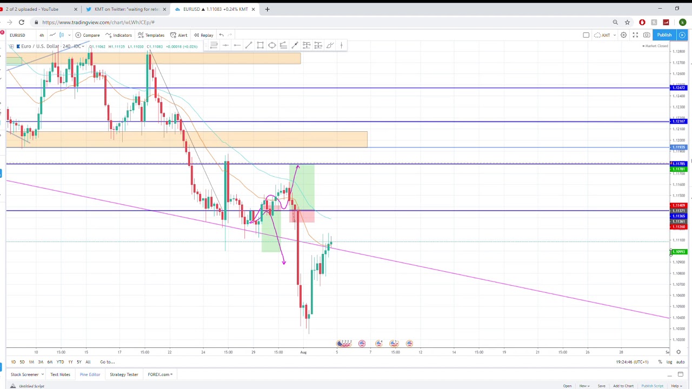
Task: Set time range to 5D
Action: pos(22,362)
